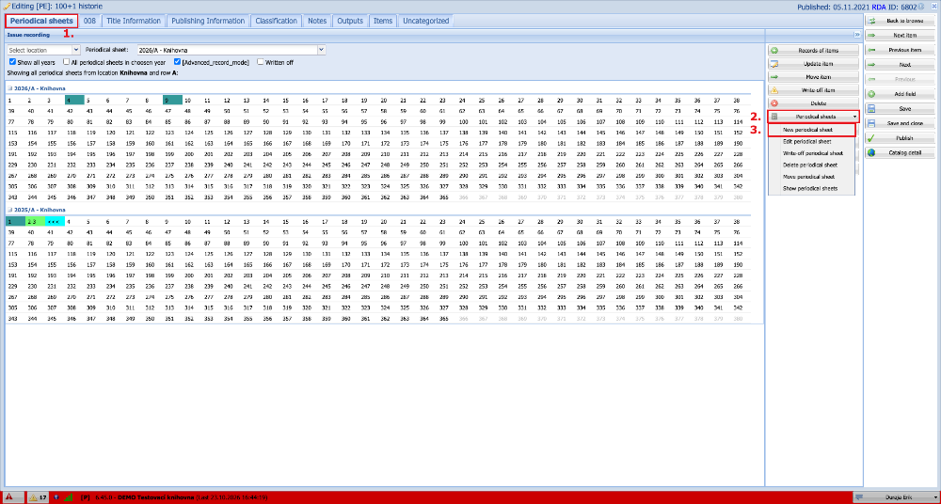Switch to the Items tab
Viewport: 941px width, 504px height.
[x=383, y=21]
